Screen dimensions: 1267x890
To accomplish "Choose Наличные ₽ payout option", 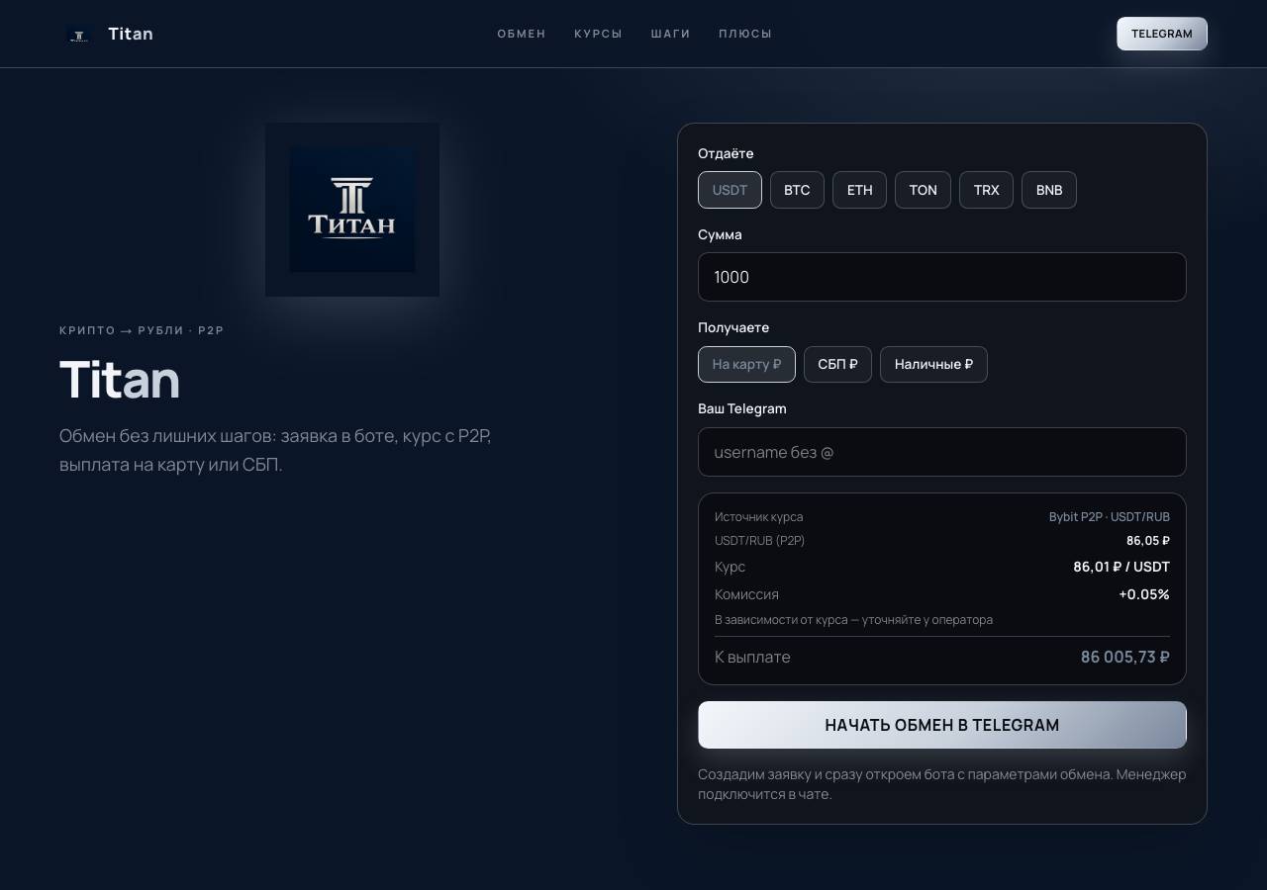I will tap(933, 364).
